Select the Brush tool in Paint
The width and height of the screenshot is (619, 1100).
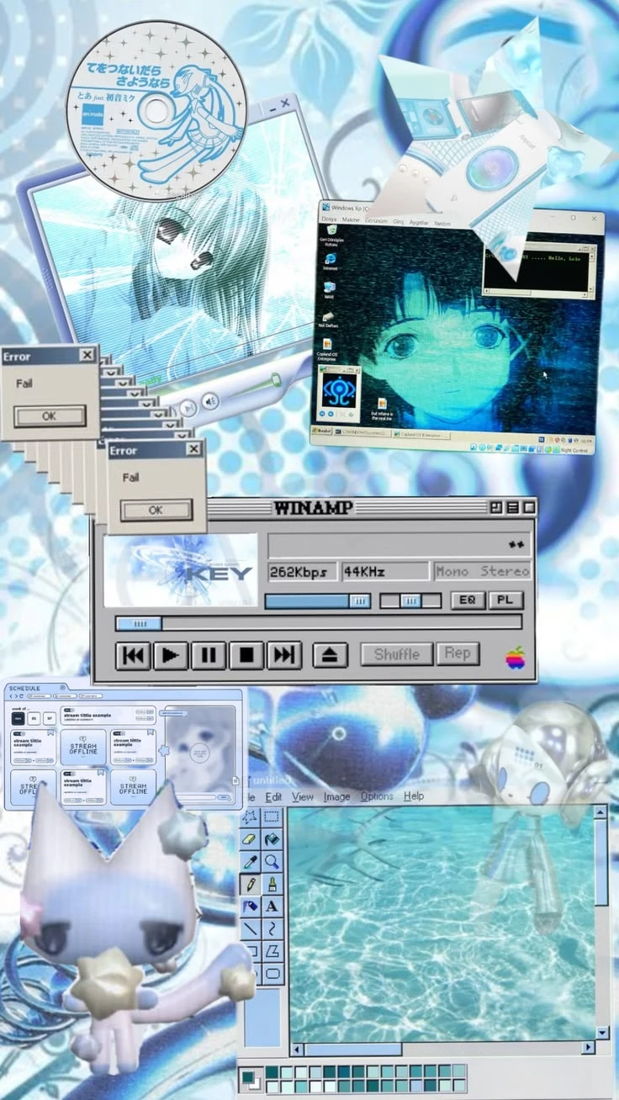tap(271, 884)
